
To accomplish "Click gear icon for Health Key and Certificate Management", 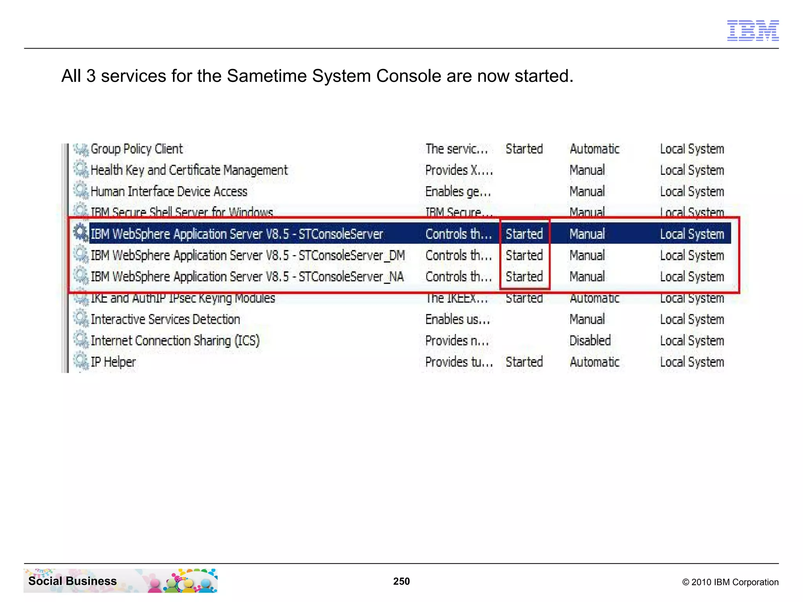I will click(x=81, y=170).
